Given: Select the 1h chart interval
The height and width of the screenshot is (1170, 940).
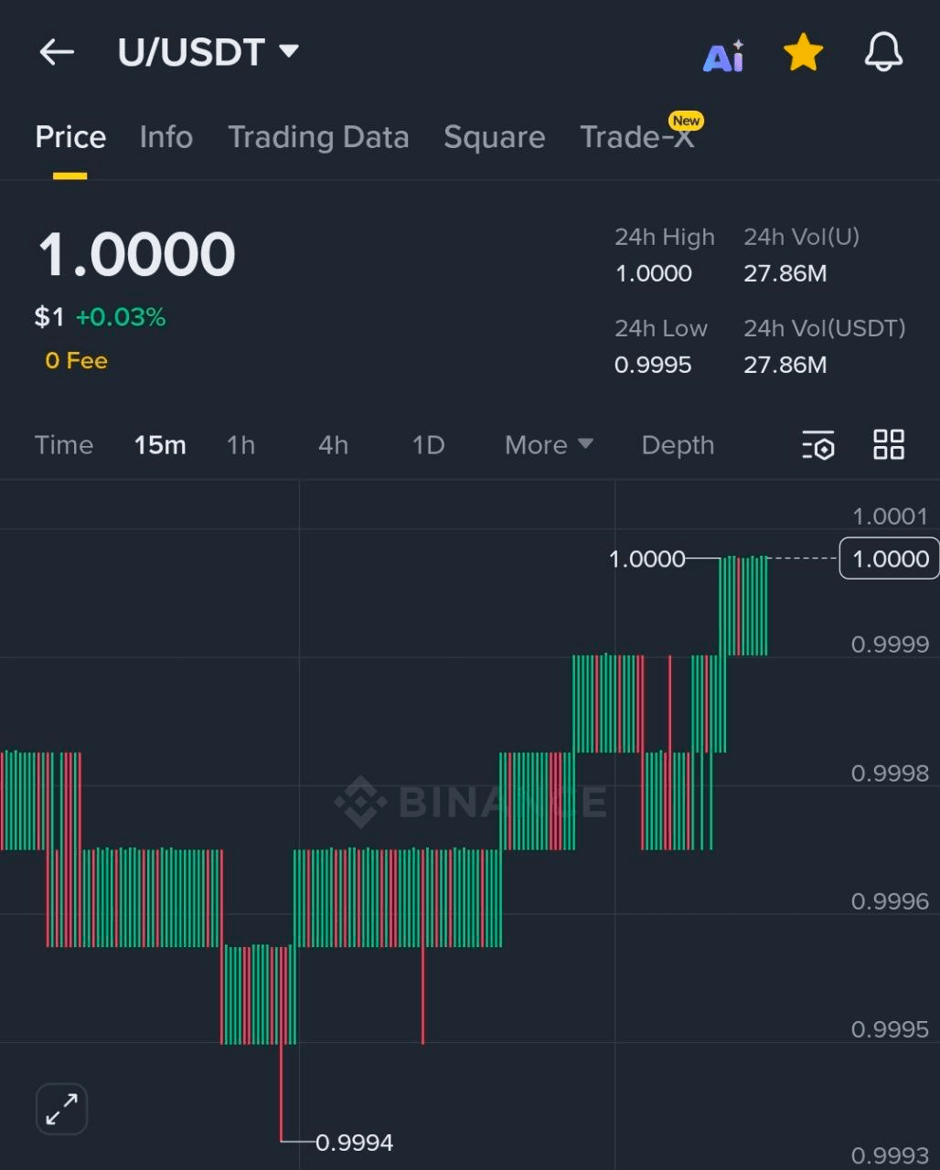Looking at the screenshot, I should pos(241,445).
